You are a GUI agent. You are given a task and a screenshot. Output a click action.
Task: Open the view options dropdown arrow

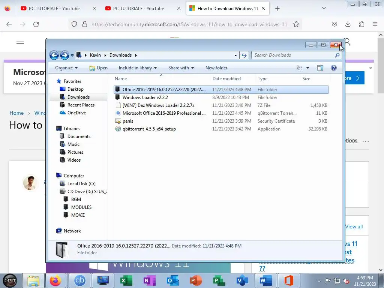tap(307, 68)
